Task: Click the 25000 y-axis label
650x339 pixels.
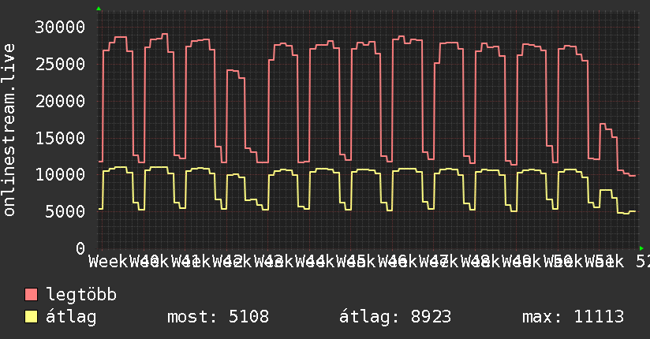Action: 60,64
